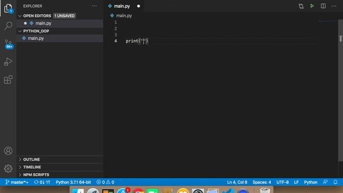This screenshot has width=343, height=193.
Task: Click main.py in the breadcrumb bar
Action: (124, 16)
